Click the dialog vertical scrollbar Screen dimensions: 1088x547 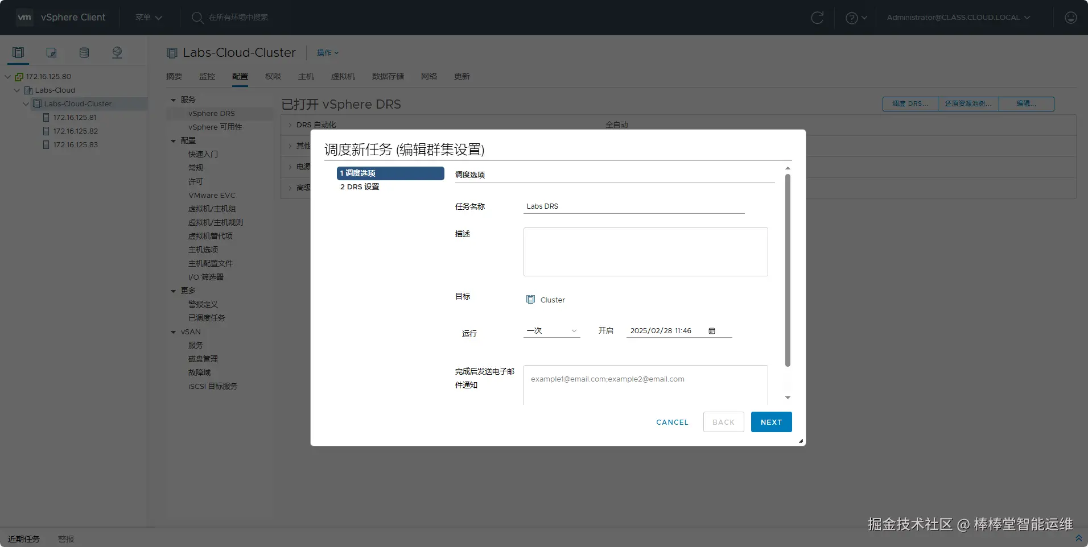[788, 271]
